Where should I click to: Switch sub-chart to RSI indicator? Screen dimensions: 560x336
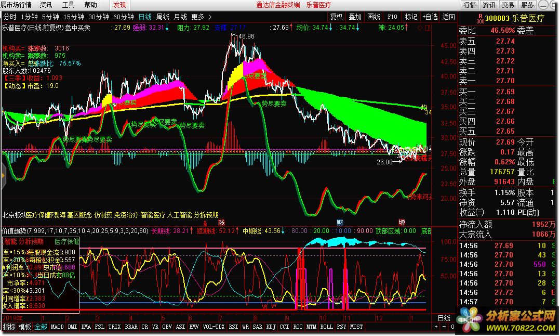tap(233, 326)
